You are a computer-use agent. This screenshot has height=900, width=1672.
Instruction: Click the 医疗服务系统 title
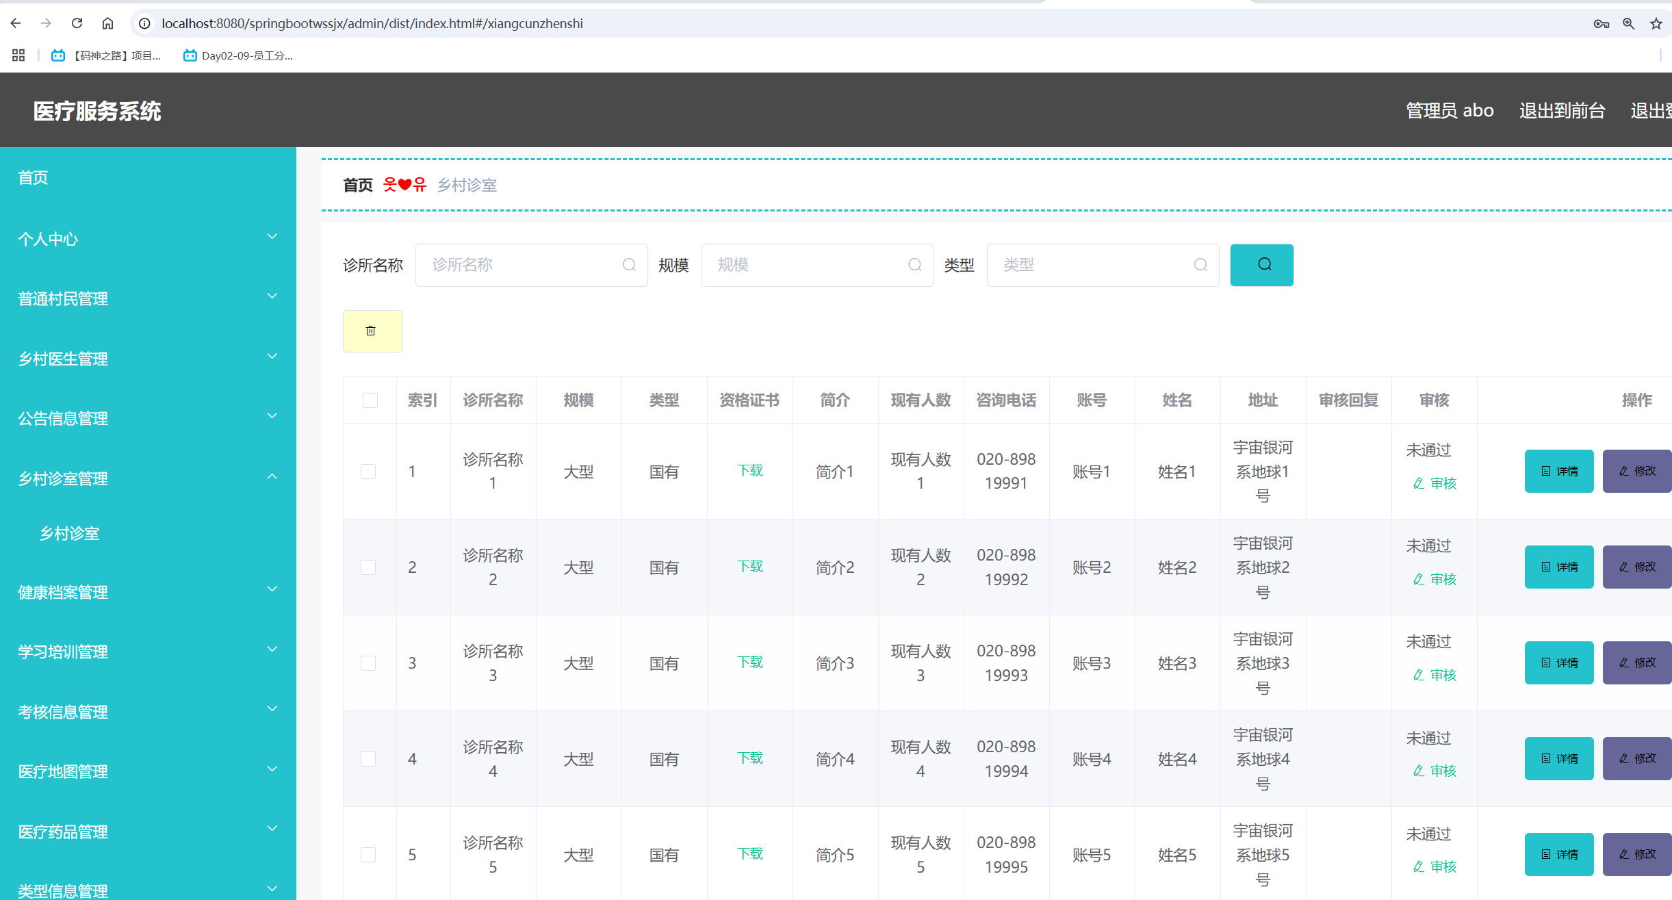pos(97,111)
